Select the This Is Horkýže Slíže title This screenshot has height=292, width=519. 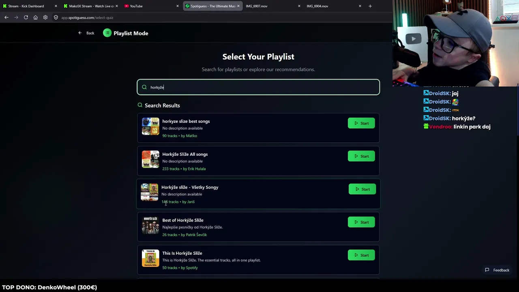[x=182, y=253]
